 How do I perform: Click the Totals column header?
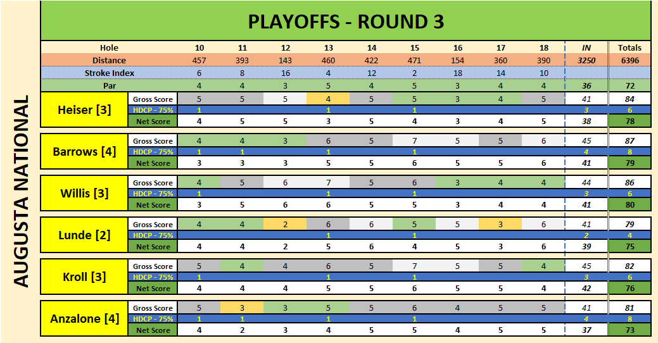point(629,47)
